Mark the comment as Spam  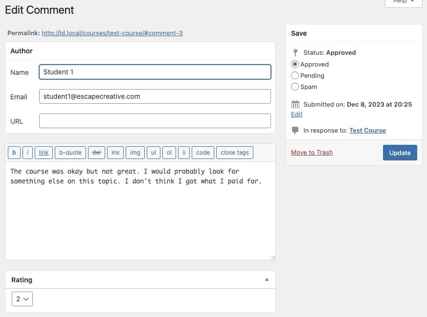(x=294, y=87)
